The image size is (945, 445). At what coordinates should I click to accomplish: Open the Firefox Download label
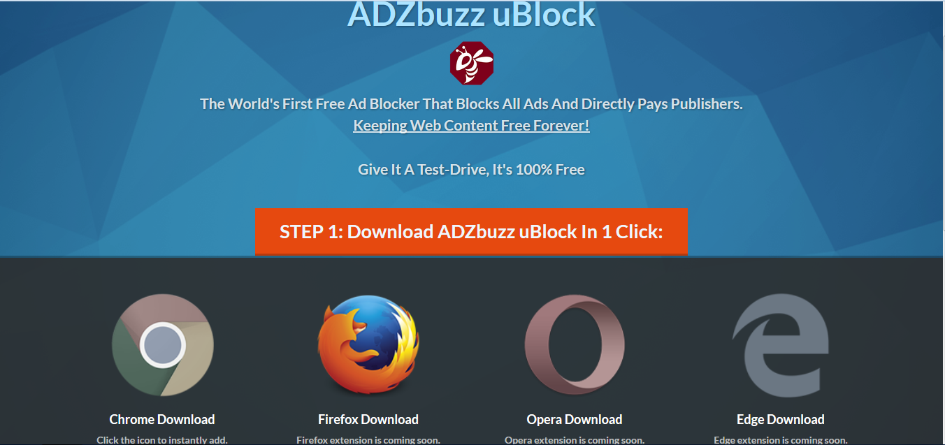click(x=368, y=420)
